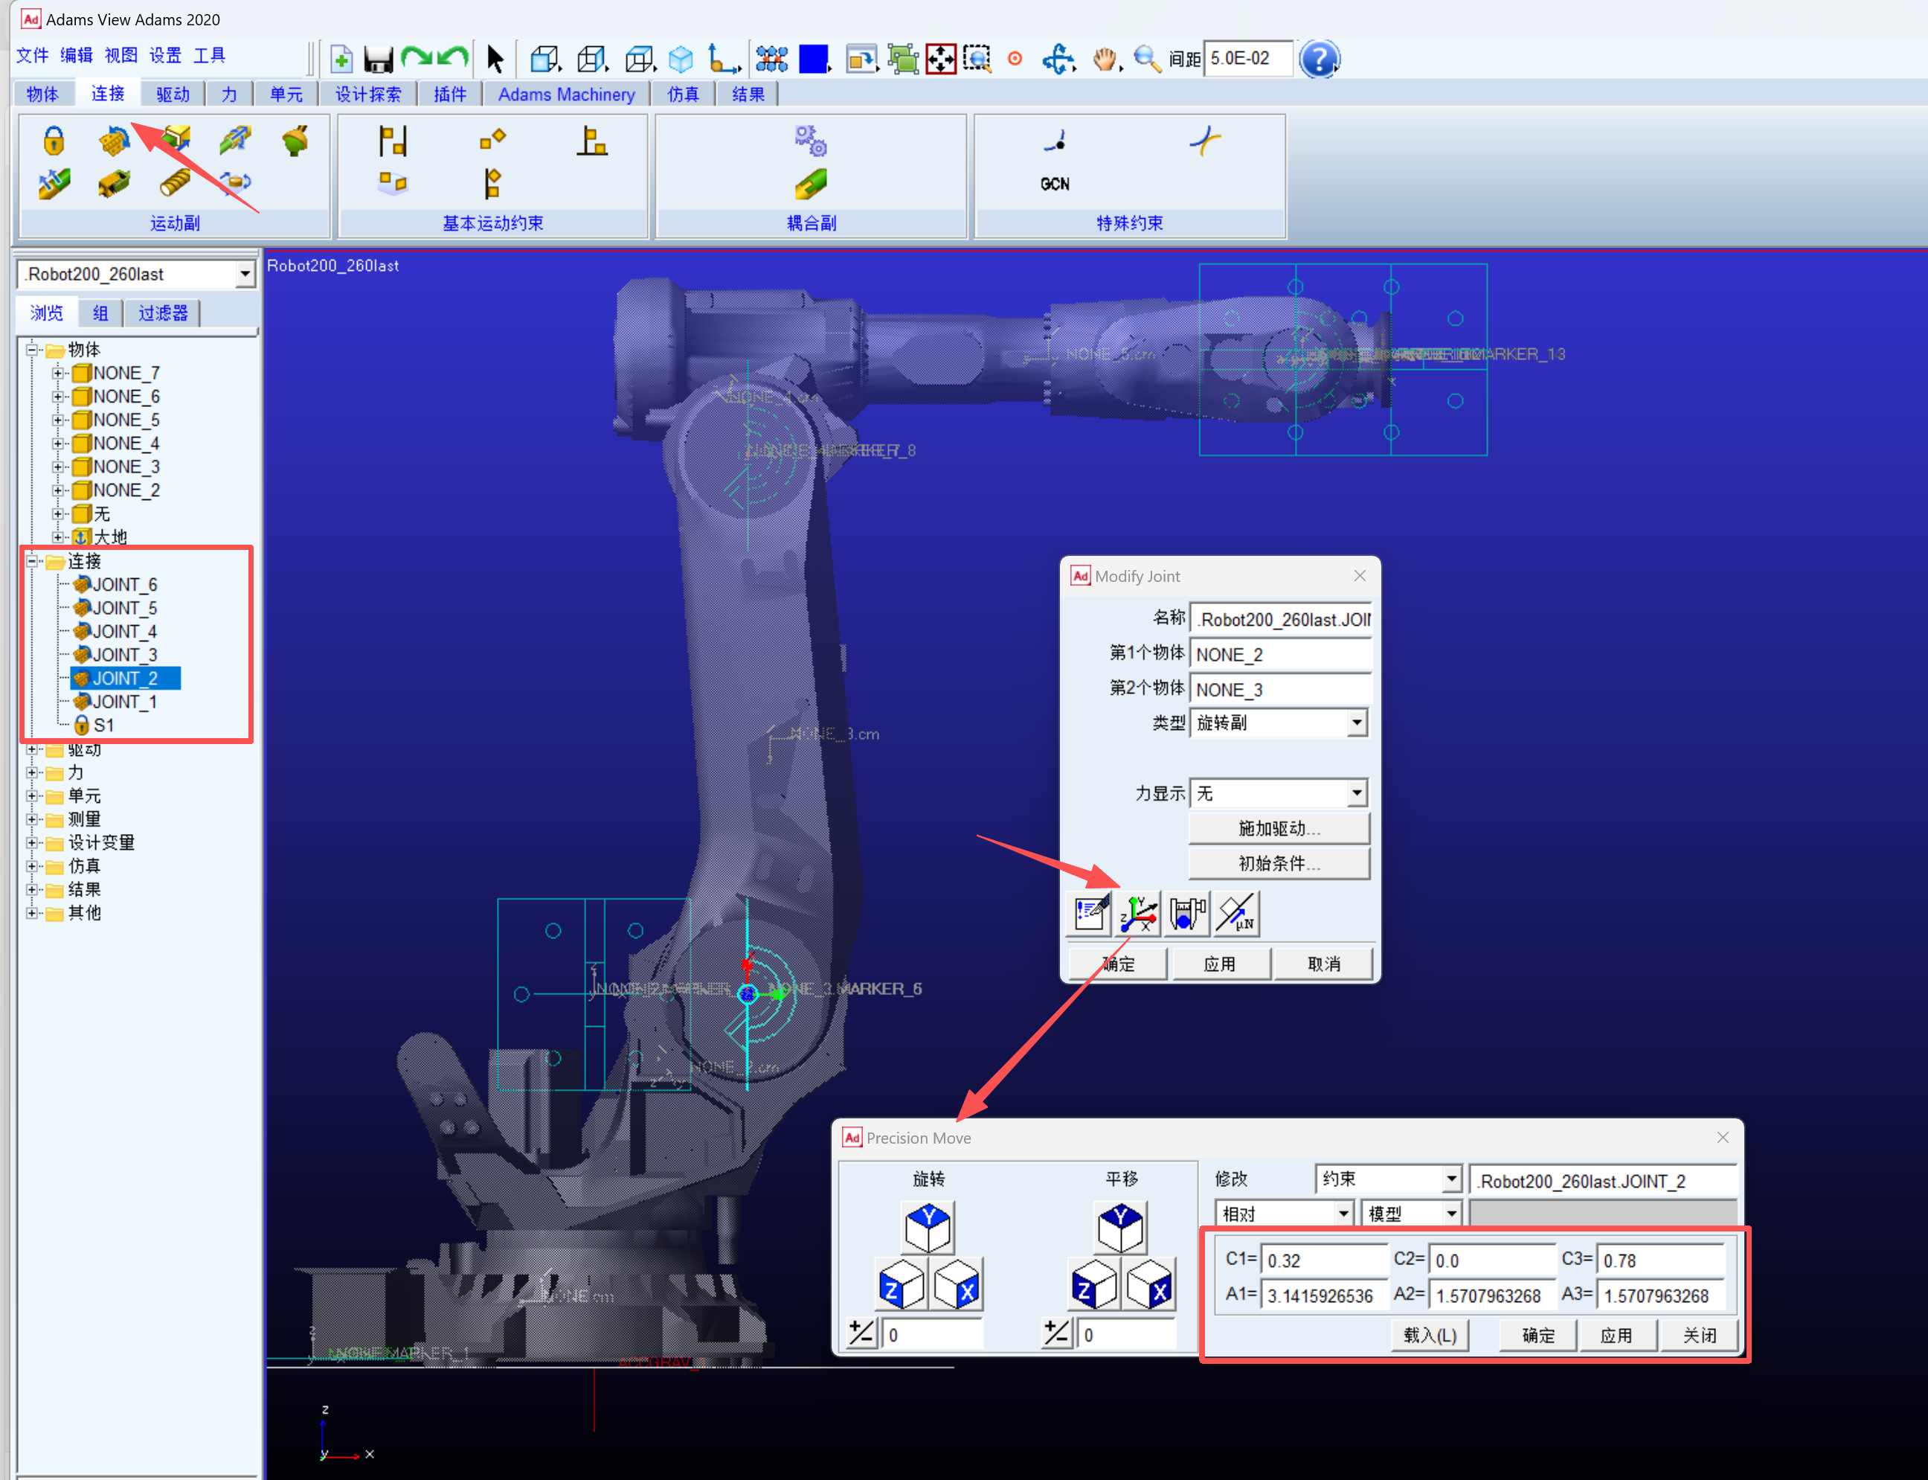This screenshot has height=1480, width=1928.
Task: Collapse the 连接 tree folder
Action: point(33,561)
